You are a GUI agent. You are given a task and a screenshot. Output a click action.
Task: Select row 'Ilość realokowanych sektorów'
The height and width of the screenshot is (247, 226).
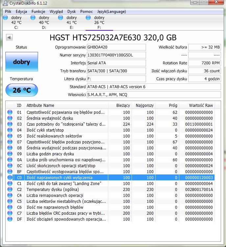click(110, 136)
